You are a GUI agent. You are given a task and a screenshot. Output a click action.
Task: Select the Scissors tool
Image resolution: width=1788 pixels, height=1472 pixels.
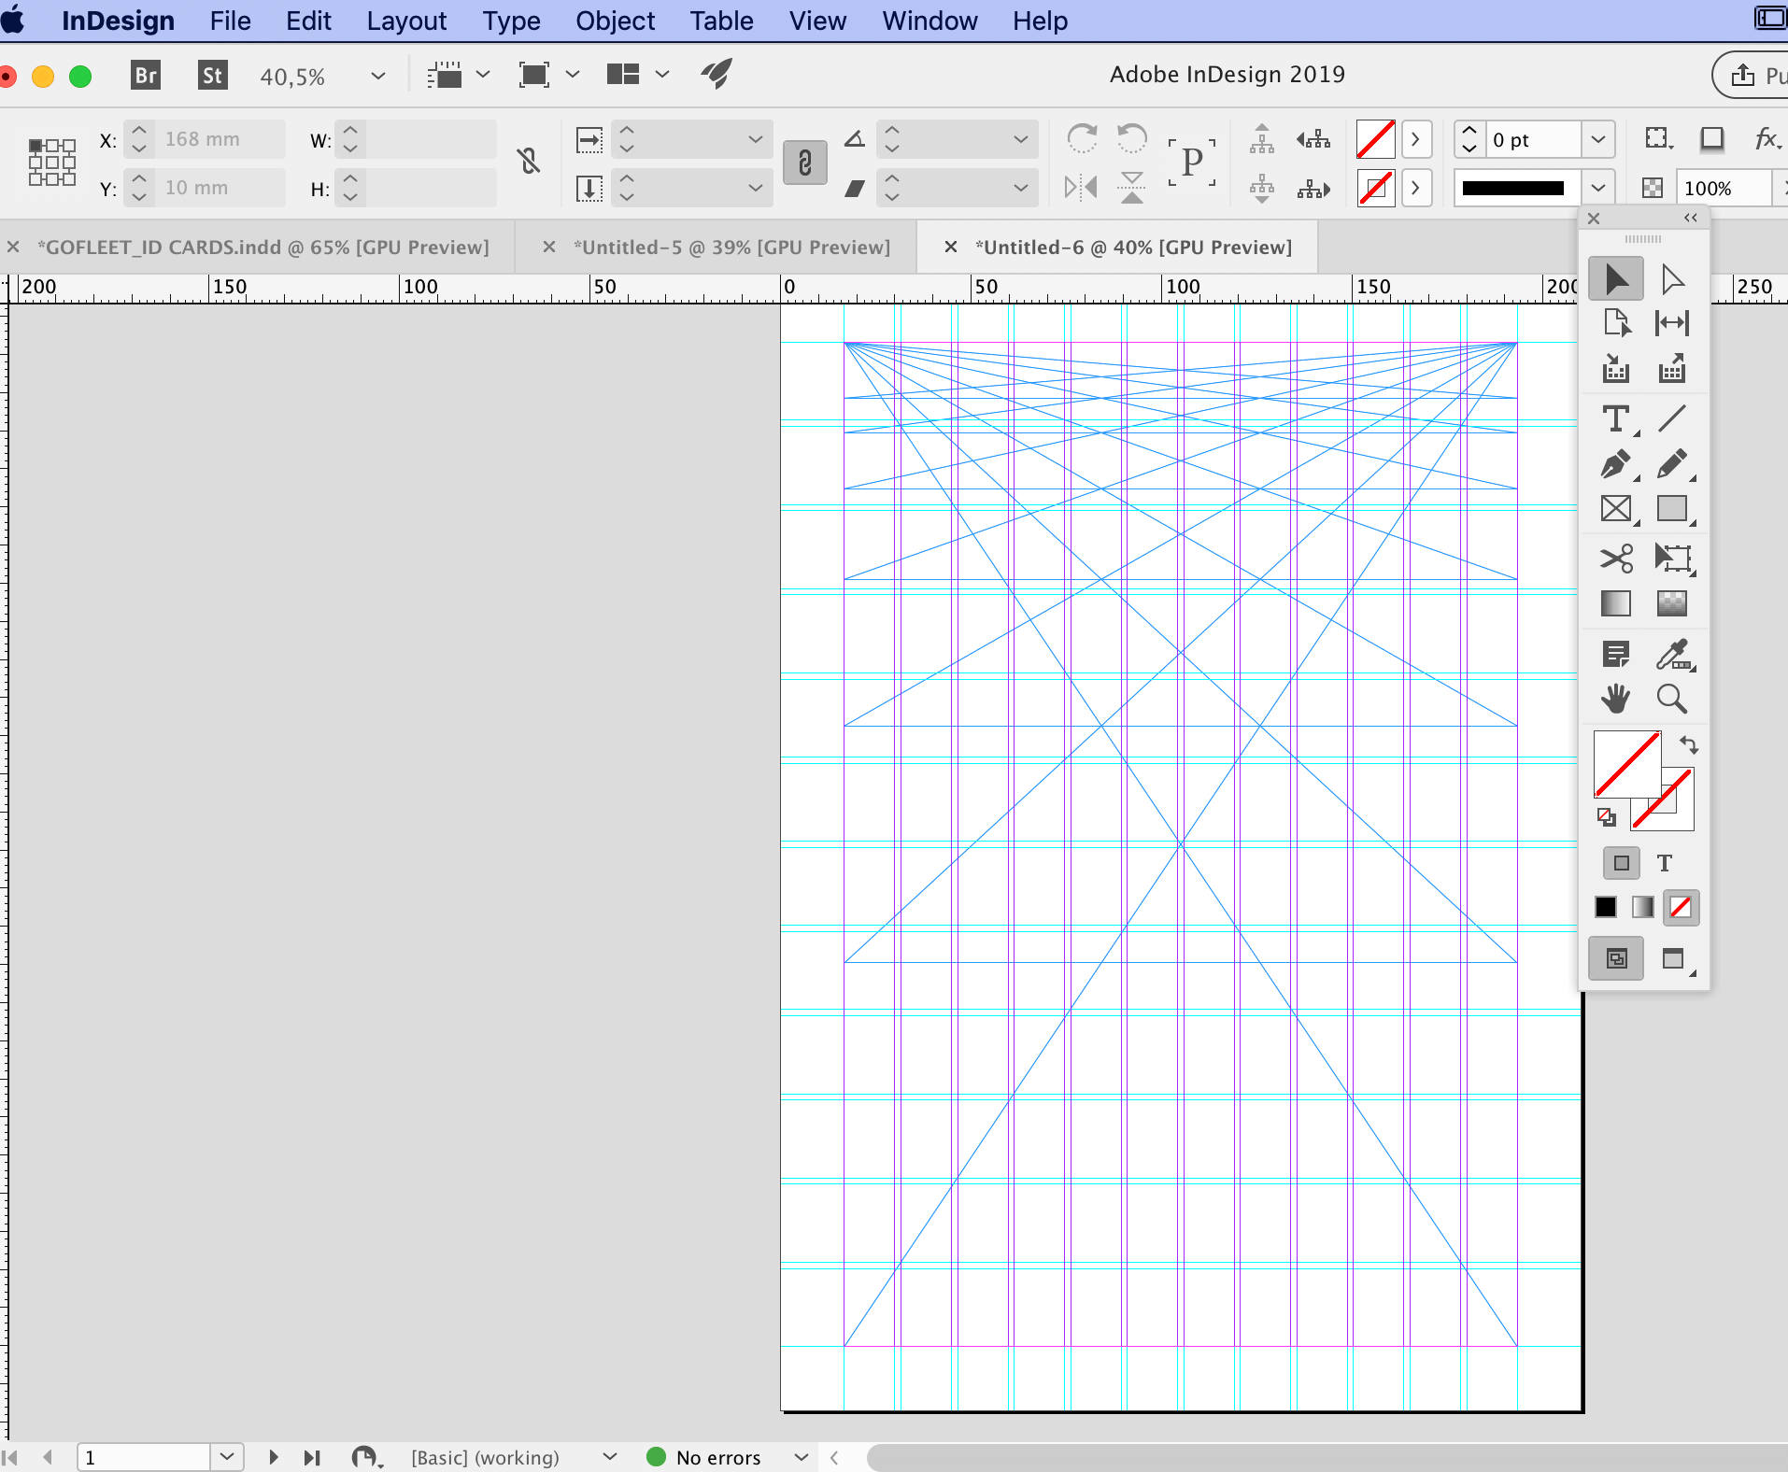tap(1617, 559)
